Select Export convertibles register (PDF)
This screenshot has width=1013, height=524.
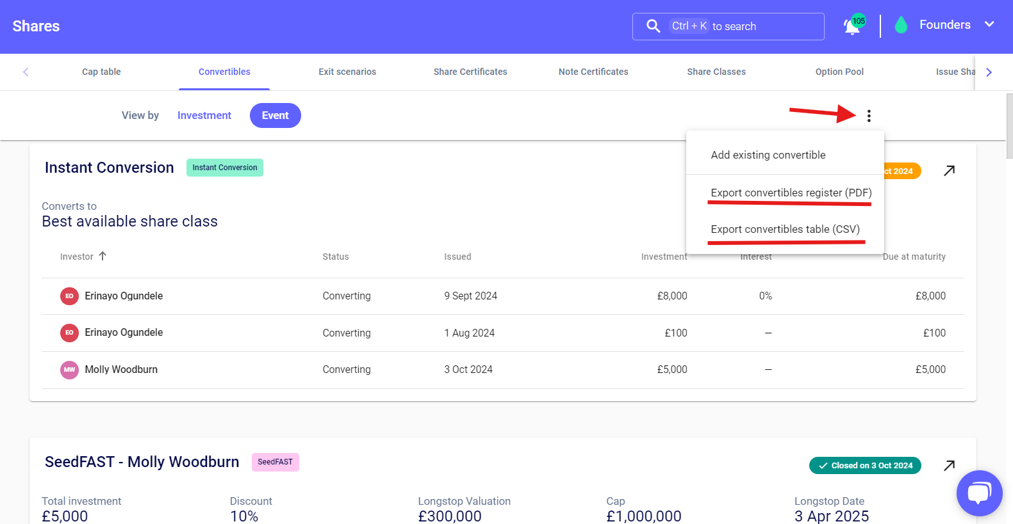coord(791,193)
